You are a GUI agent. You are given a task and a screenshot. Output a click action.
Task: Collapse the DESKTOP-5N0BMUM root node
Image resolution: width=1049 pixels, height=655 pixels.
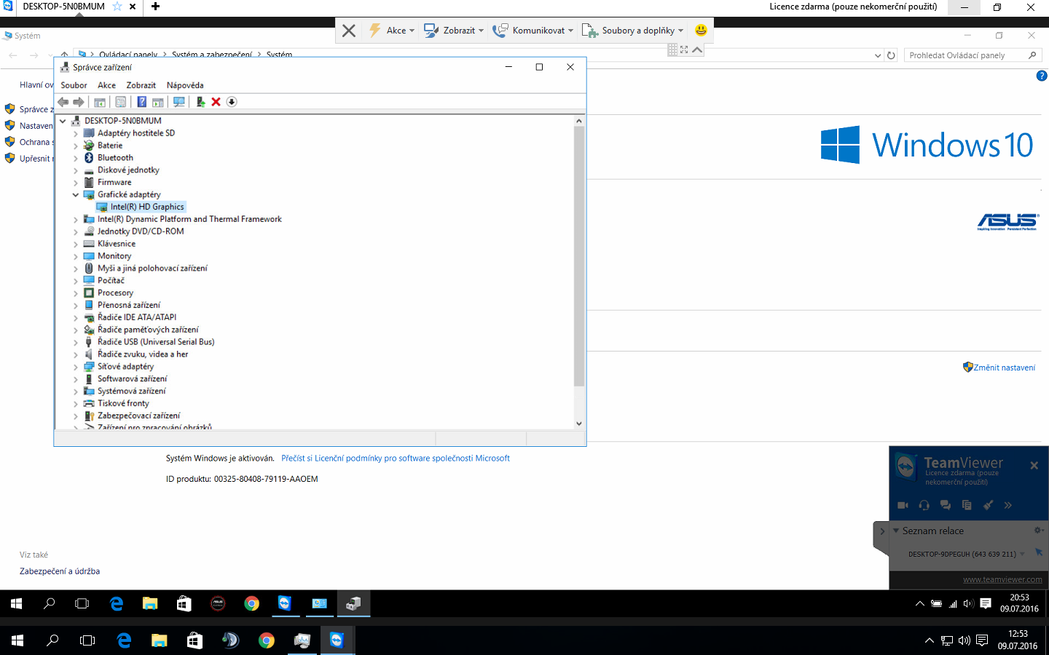click(x=63, y=121)
